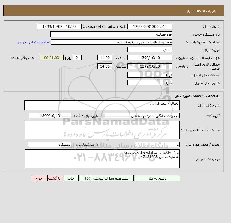Viewport: 231px width, 223px height.
Task: Click the تاریخ و ساعت اعلان عمومی label
Action: pos(105,27)
